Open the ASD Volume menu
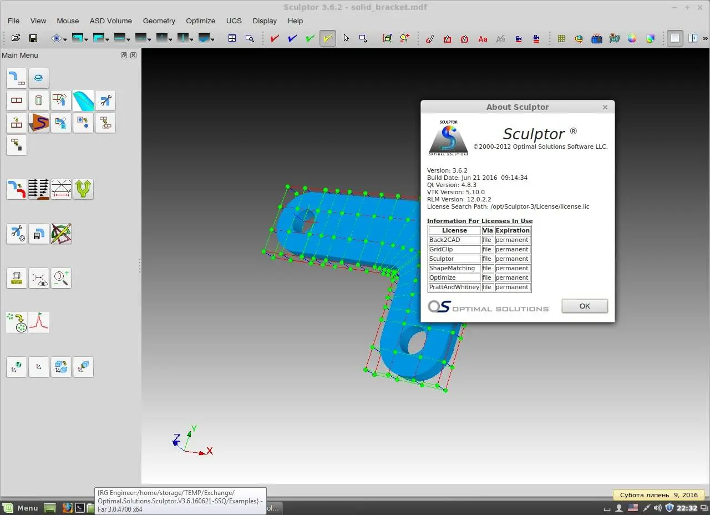710x515 pixels. tap(111, 21)
